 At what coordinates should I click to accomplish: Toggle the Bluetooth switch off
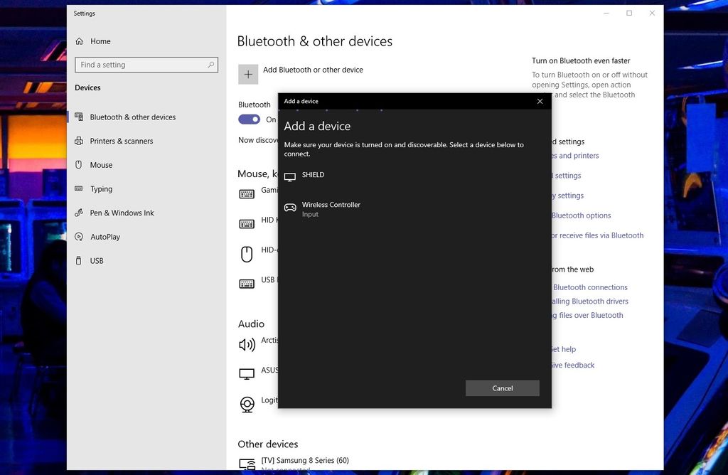pos(250,119)
